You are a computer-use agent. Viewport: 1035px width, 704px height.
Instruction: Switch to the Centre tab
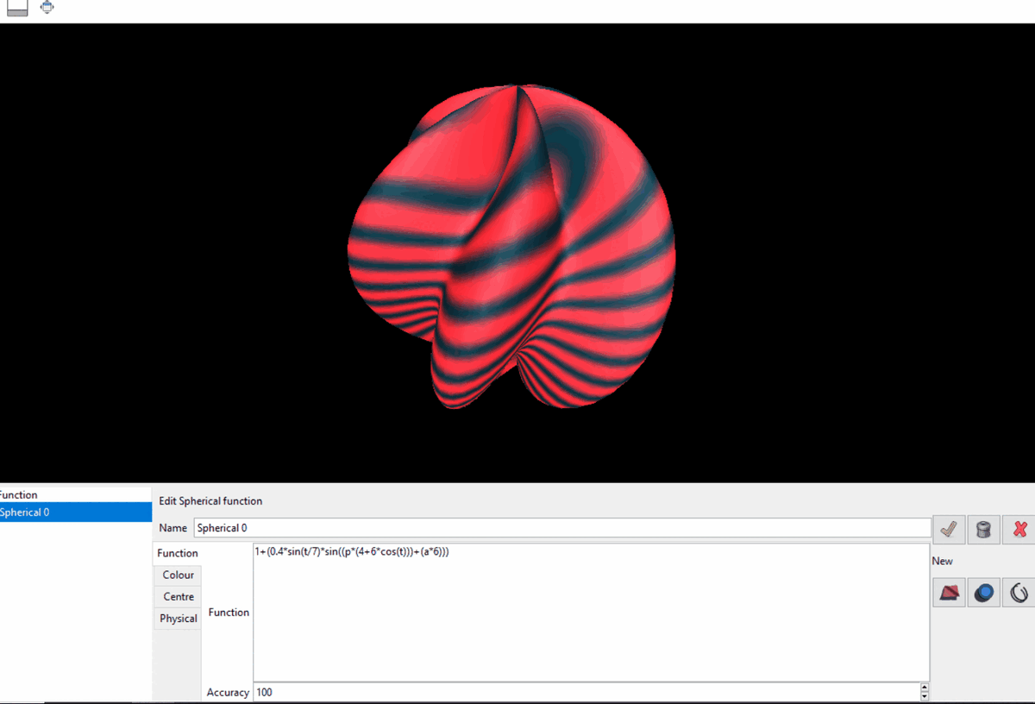click(178, 596)
